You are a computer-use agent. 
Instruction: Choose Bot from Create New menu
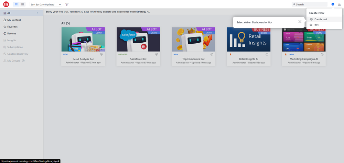click(316, 25)
